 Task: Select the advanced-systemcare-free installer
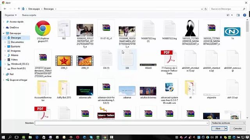[x=169, y=92]
